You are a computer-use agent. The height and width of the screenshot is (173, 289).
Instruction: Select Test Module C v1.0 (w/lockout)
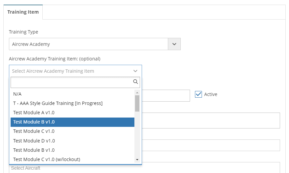click(72, 159)
